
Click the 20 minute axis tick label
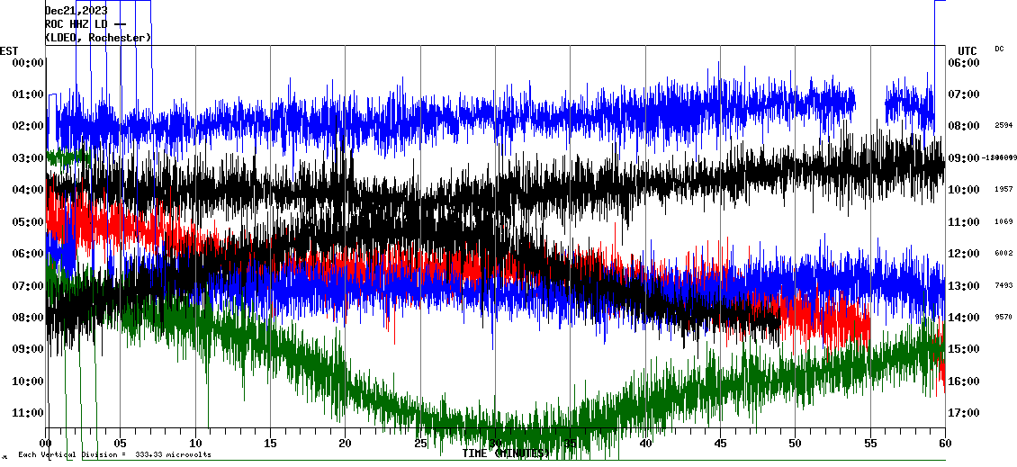click(x=346, y=444)
